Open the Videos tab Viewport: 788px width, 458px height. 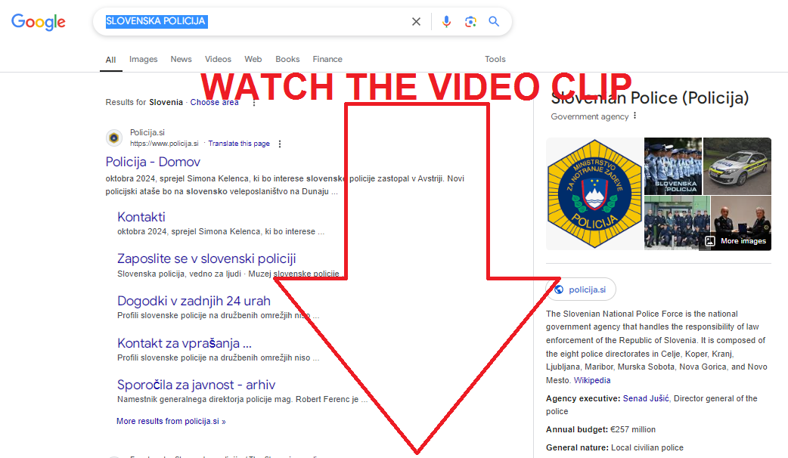[218, 59]
